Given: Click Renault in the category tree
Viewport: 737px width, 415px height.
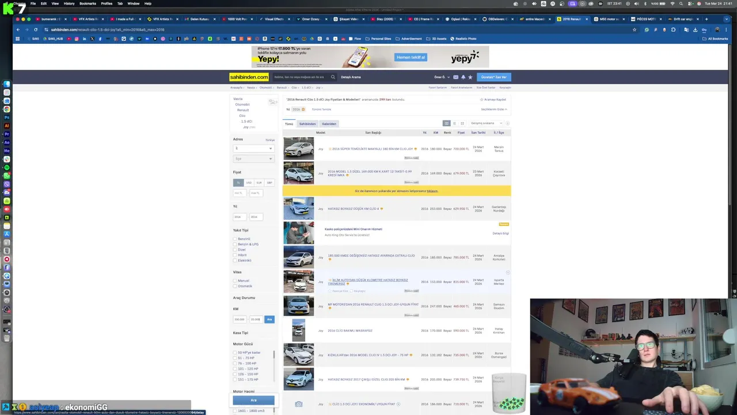Looking at the screenshot, I should (243, 110).
